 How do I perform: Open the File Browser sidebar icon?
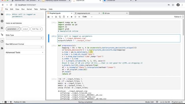tap(2, 14)
